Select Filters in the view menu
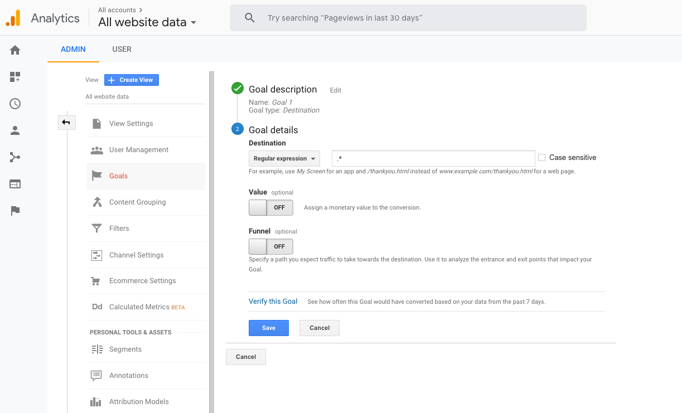Viewport: 682px width, 413px height. 119,229
